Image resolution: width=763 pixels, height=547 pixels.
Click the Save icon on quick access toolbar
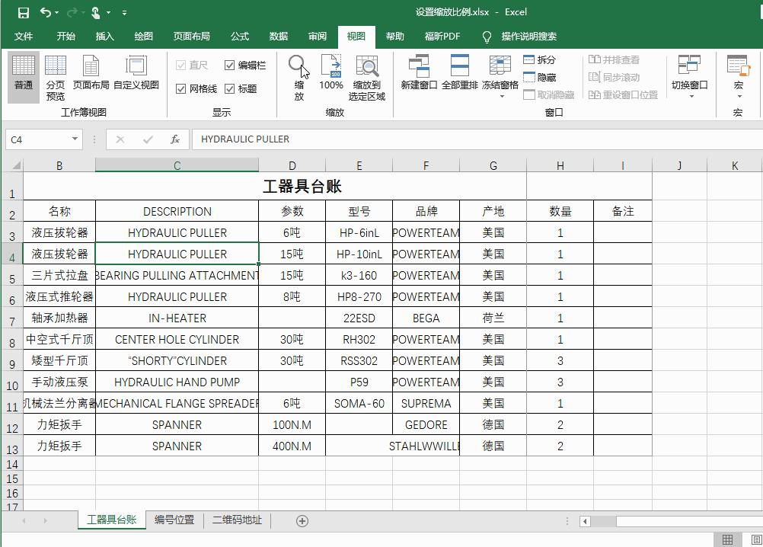(x=22, y=12)
